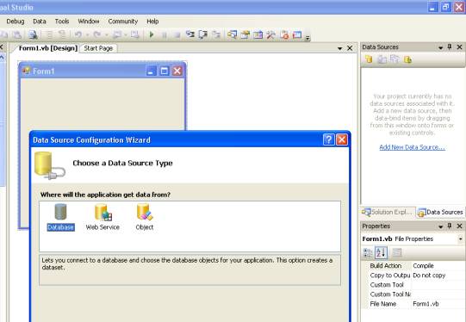The image size is (466, 322).
Task: Click the categorized properties view icon
Action: [368, 253]
